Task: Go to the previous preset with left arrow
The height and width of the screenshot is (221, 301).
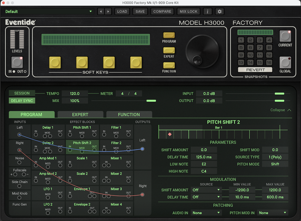Action: 101,11
